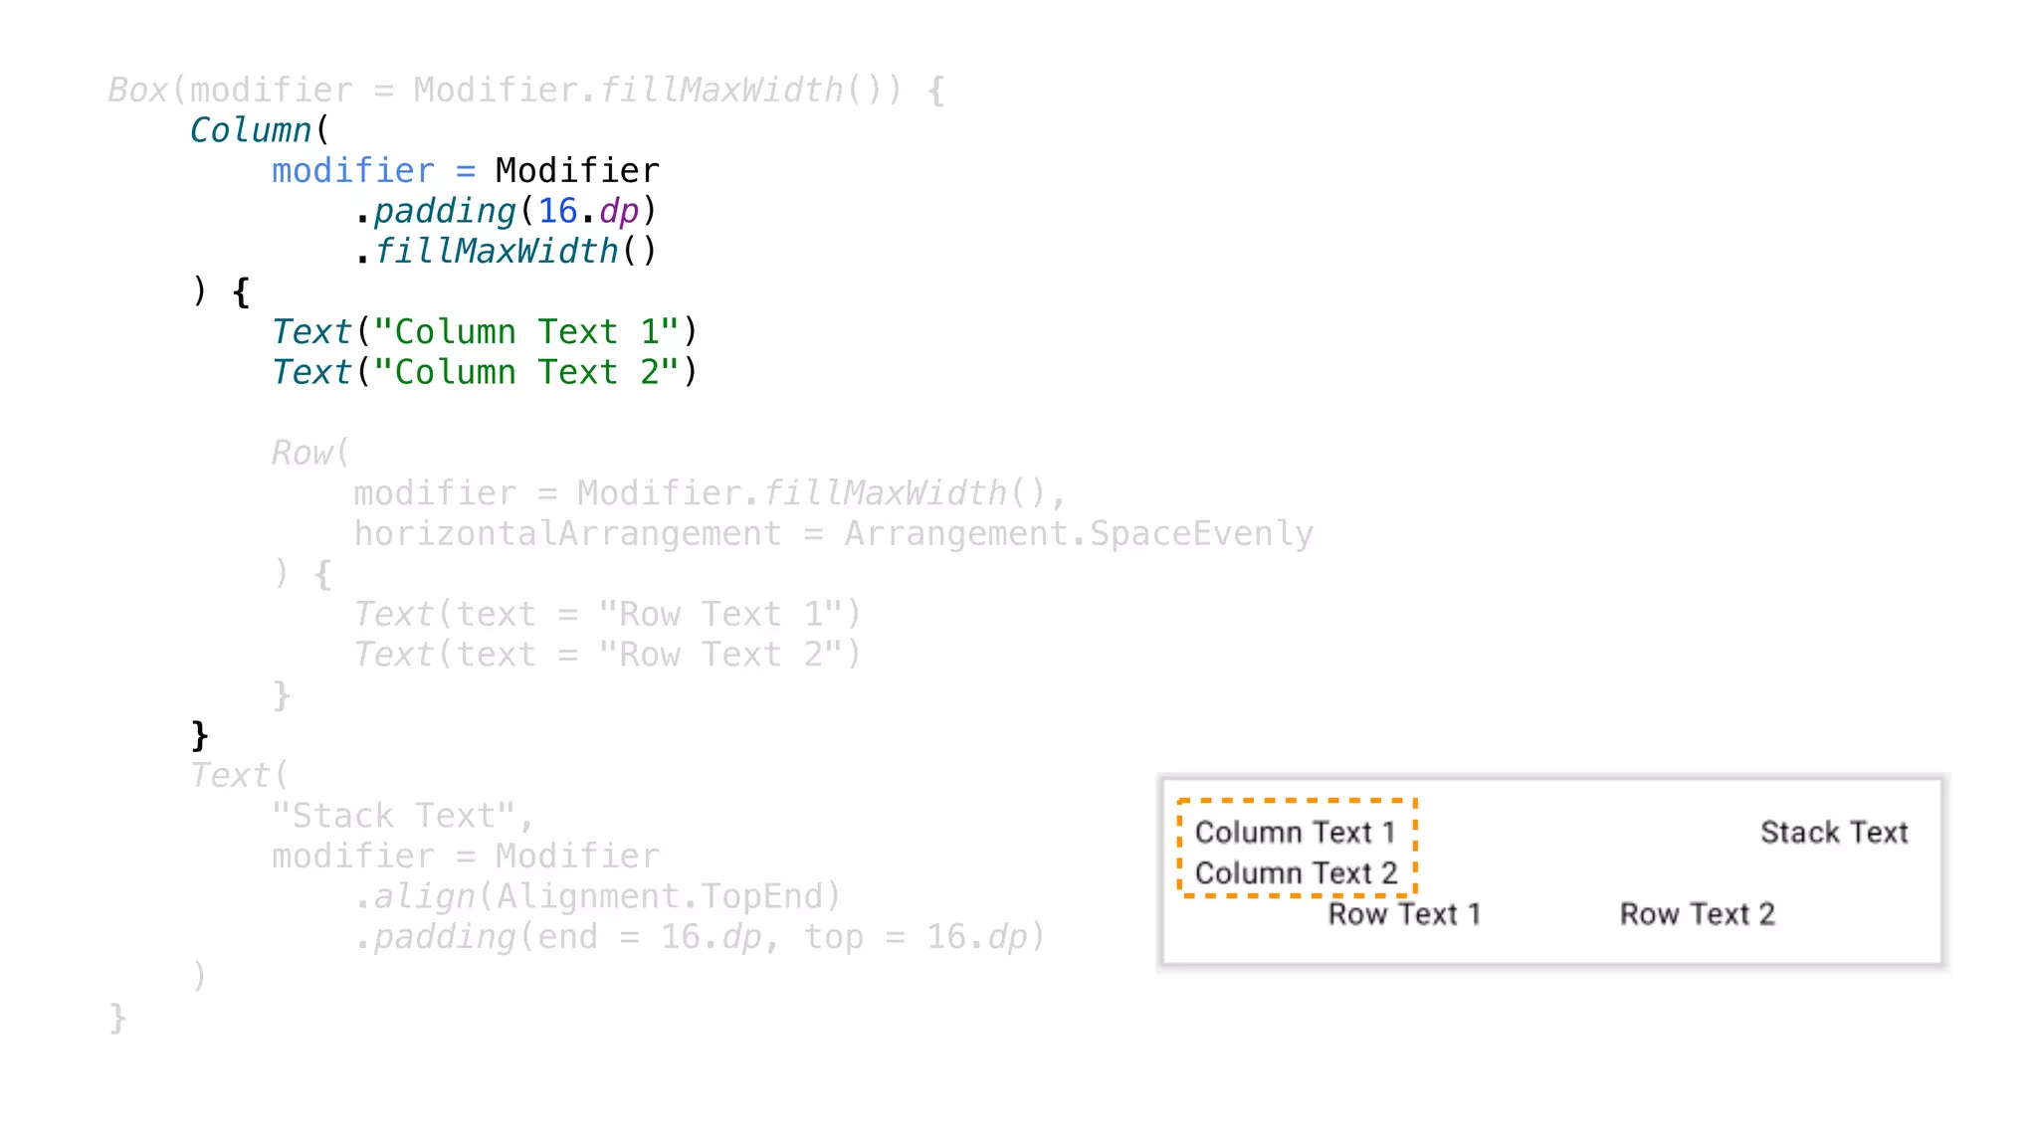Click the 'Column Text 1' preview label
This screenshot has width=2038, height=1146.
1295,832
